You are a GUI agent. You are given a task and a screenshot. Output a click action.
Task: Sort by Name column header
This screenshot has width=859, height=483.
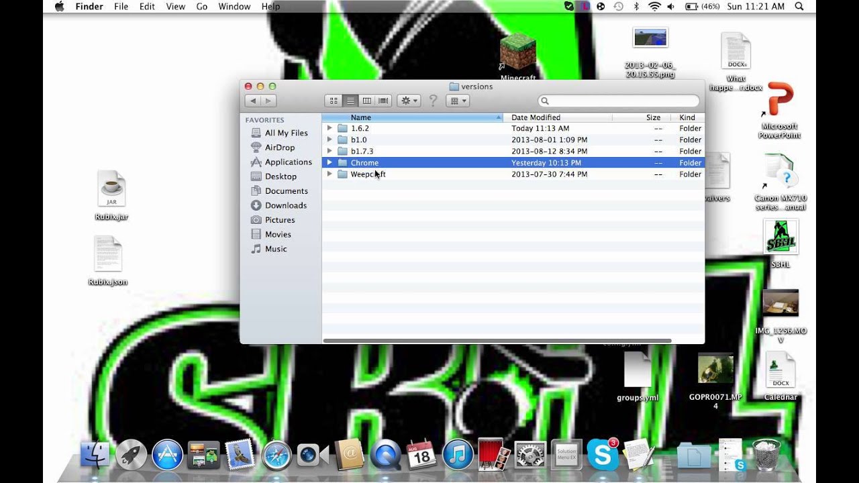(x=412, y=117)
